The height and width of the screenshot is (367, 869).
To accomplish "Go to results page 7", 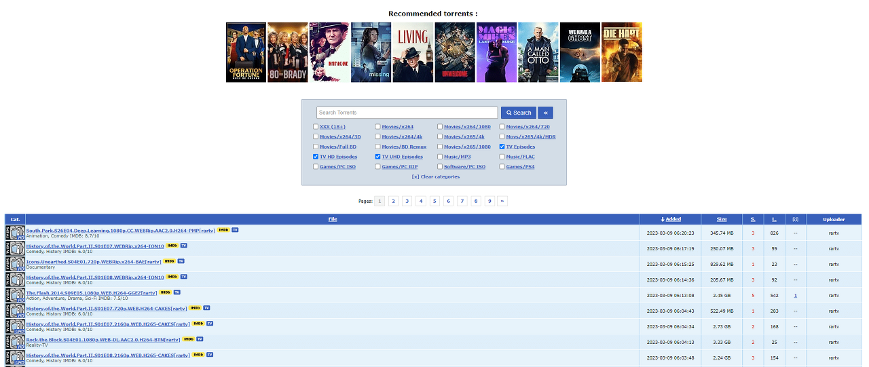I will click(x=462, y=201).
